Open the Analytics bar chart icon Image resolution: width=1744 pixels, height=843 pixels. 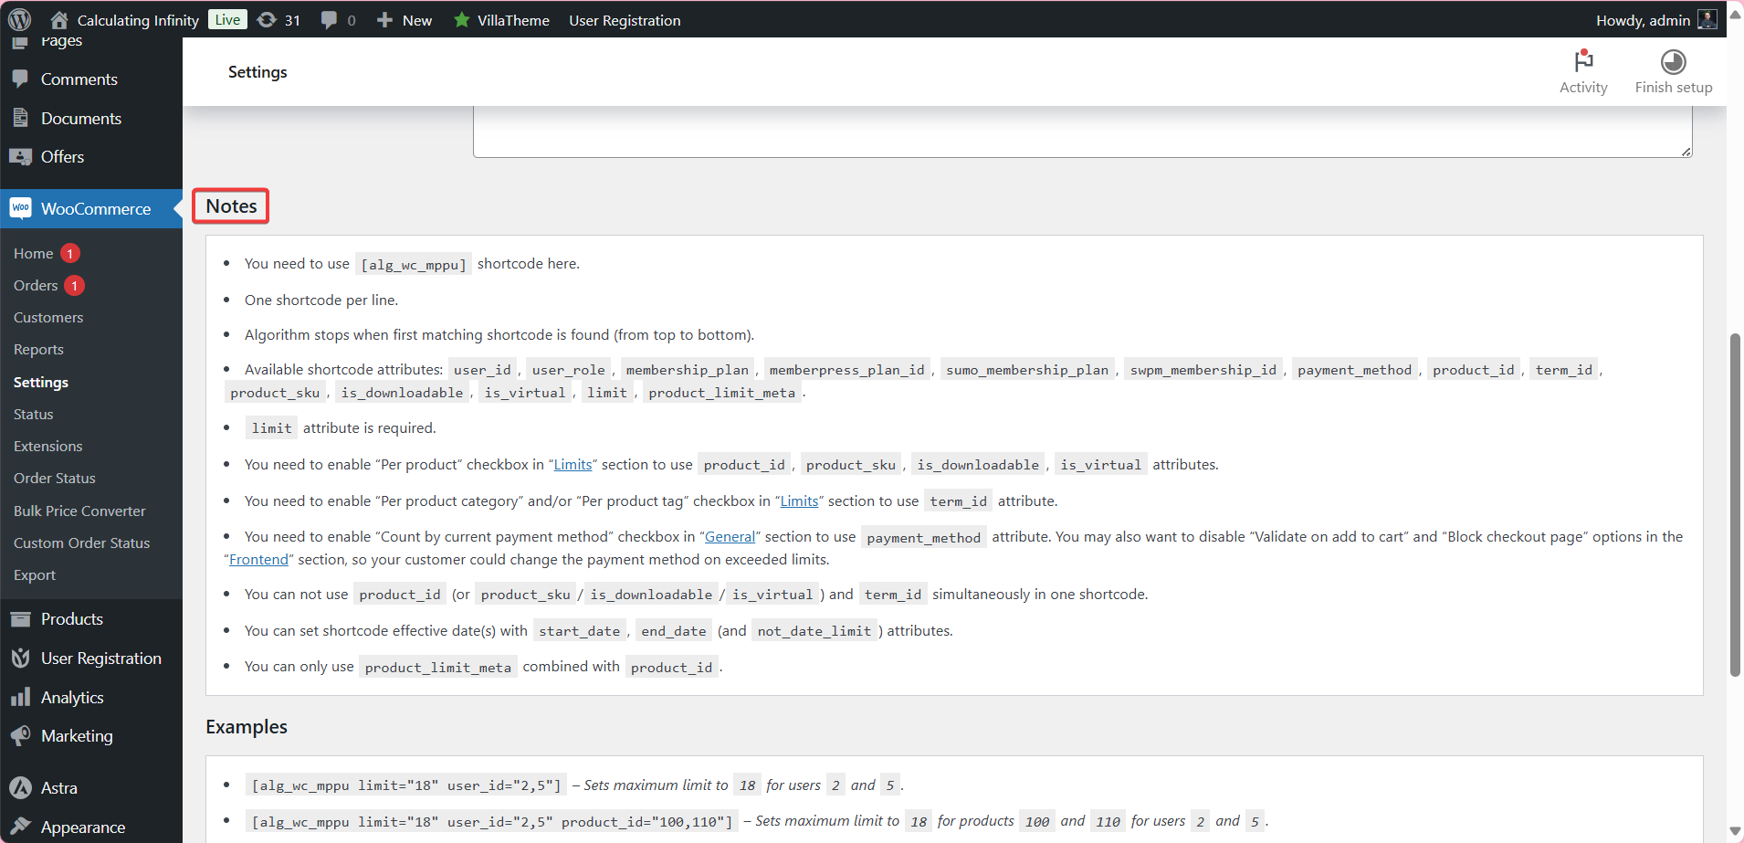[20, 697]
